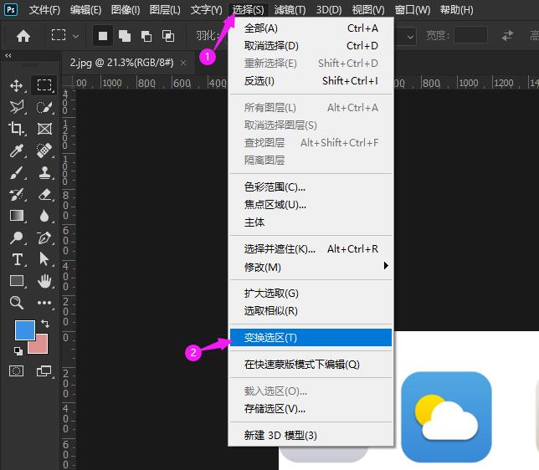Open the 图像(I) menu
This screenshot has width=539, height=470.
126,10
